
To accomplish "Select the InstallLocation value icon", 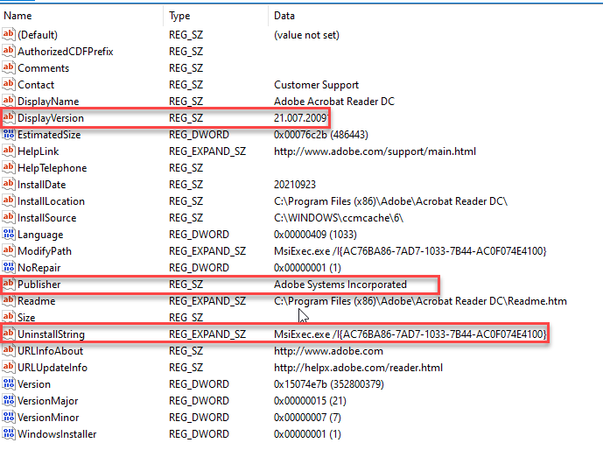I will [x=9, y=200].
